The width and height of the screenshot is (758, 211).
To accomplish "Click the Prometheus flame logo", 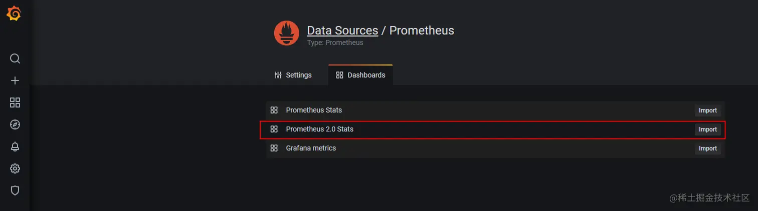I will (286, 33).
